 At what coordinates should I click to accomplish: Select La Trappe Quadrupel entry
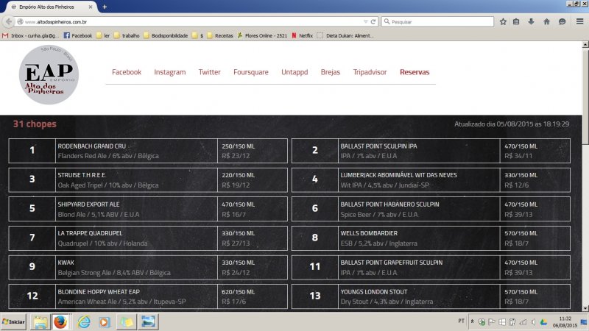[x=148, y=238]
